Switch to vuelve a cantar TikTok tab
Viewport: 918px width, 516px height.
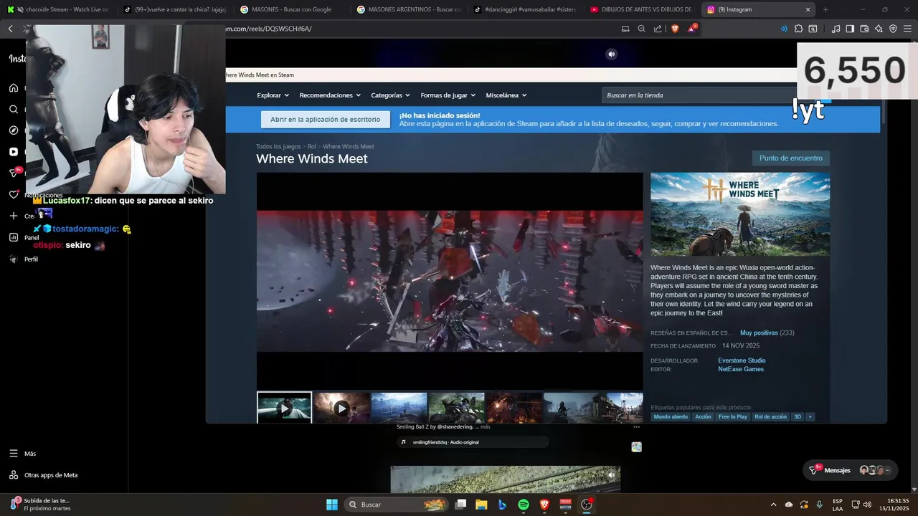coord(174,9)
